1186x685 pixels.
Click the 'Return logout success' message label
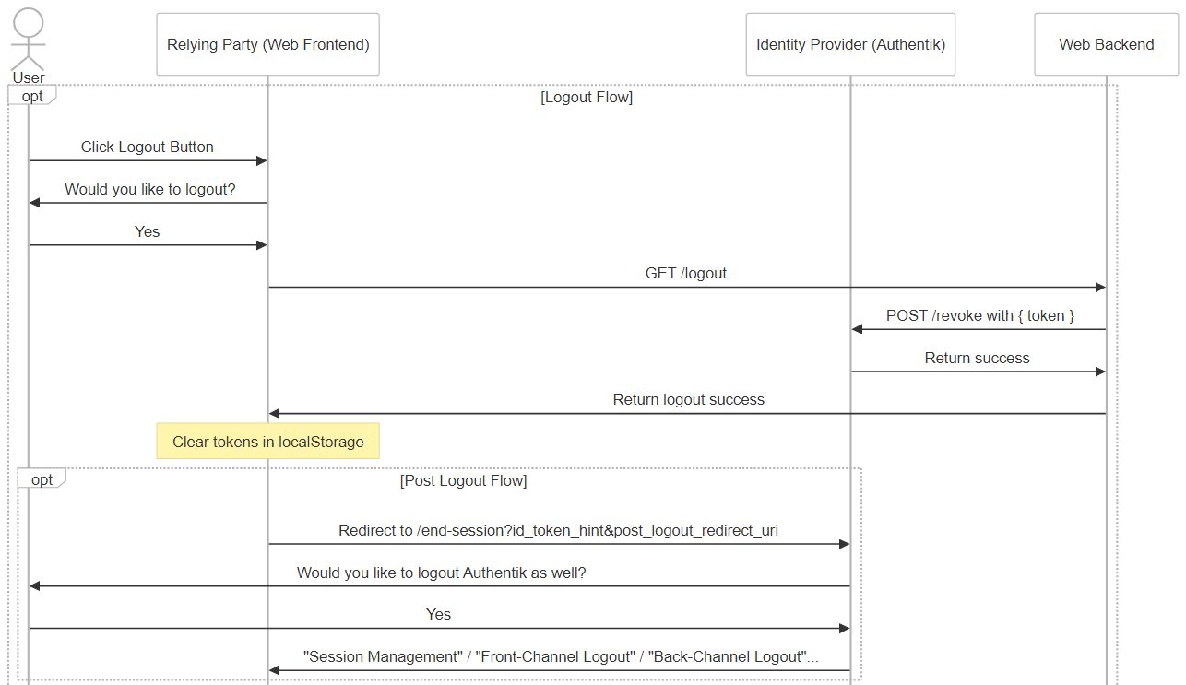click(x=689, y=399)
